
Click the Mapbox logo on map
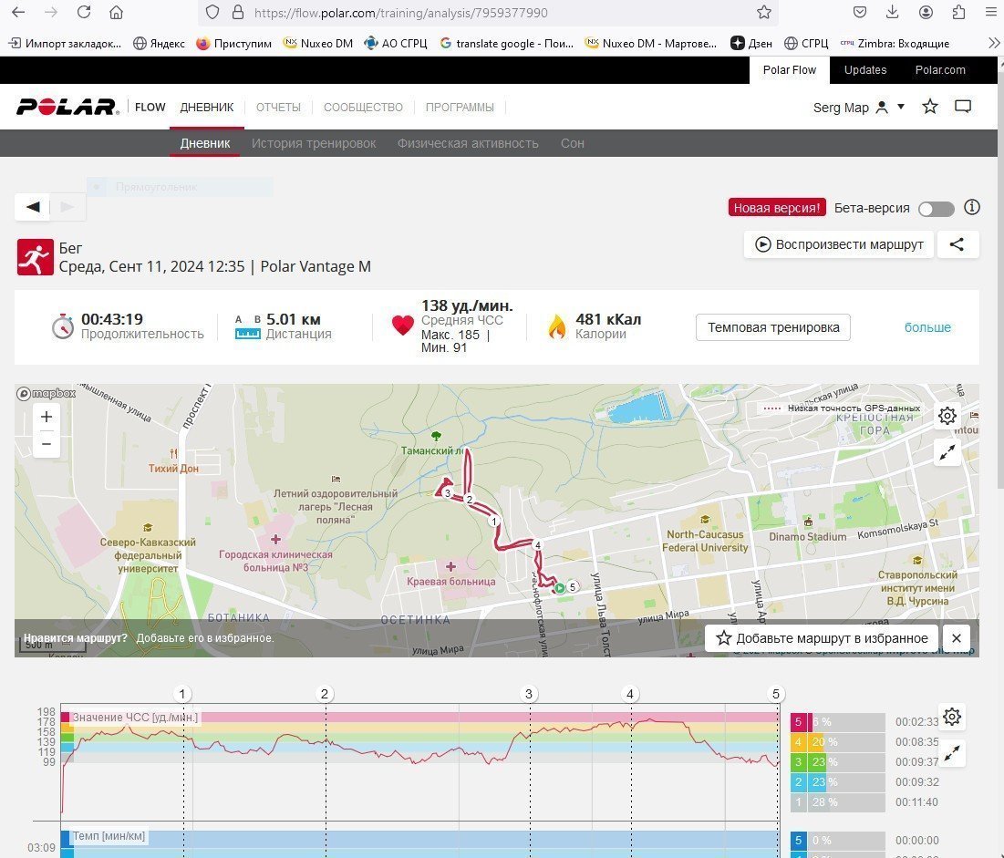click(47, 393)
